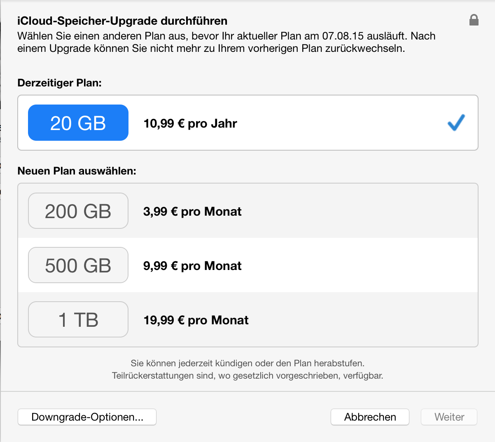The height and width of the screenshot is (442, 495).
Task: Click the Teilrückerstattungen notice line
Action: pos(247,376)
